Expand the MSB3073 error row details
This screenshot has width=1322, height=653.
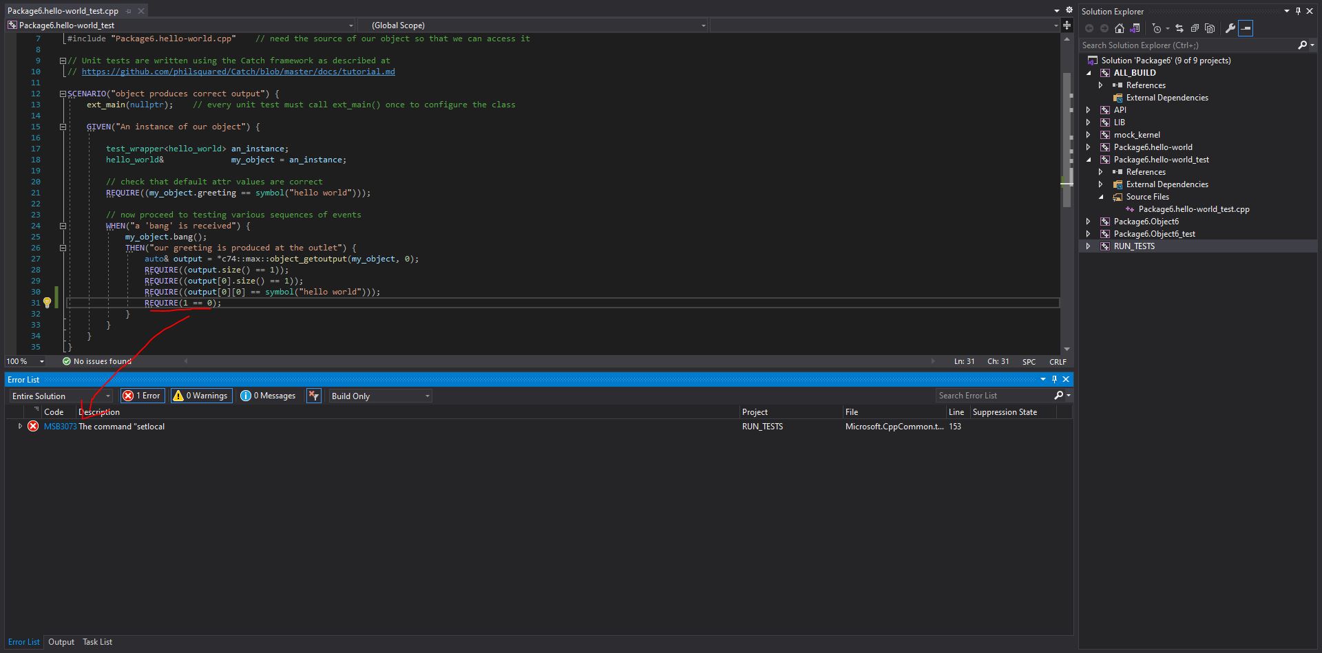coord(20,427)
